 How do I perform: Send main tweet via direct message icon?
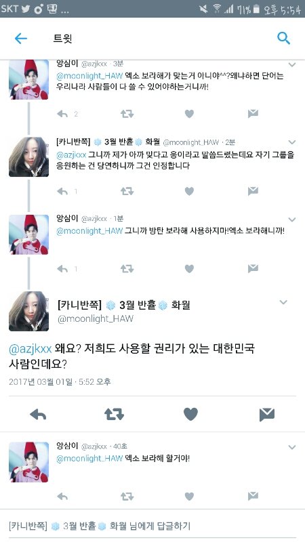coord(266,414)
